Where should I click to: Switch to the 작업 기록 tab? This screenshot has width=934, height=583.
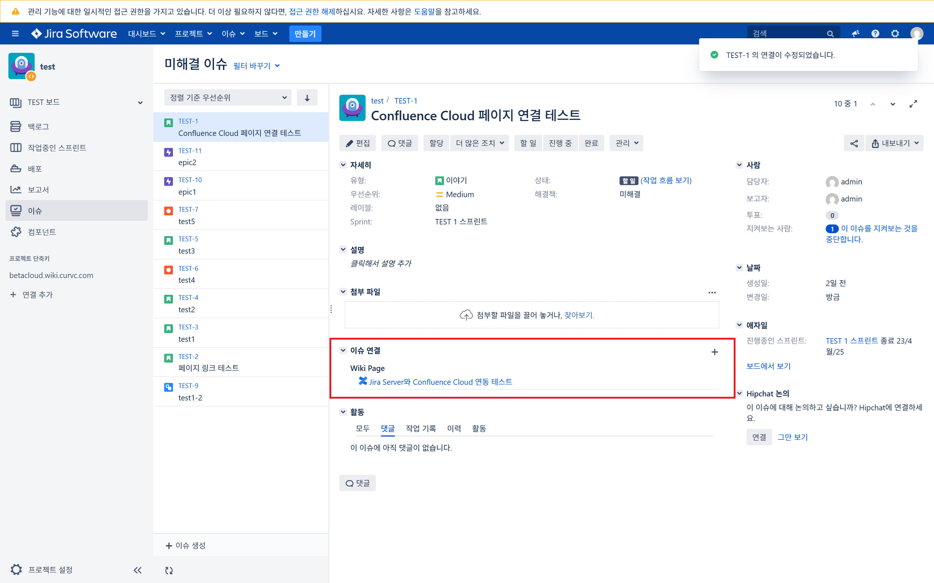click(x=421, y=429)
